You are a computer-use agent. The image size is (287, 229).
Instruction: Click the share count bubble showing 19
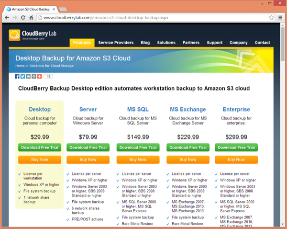(x=48, y=77)
